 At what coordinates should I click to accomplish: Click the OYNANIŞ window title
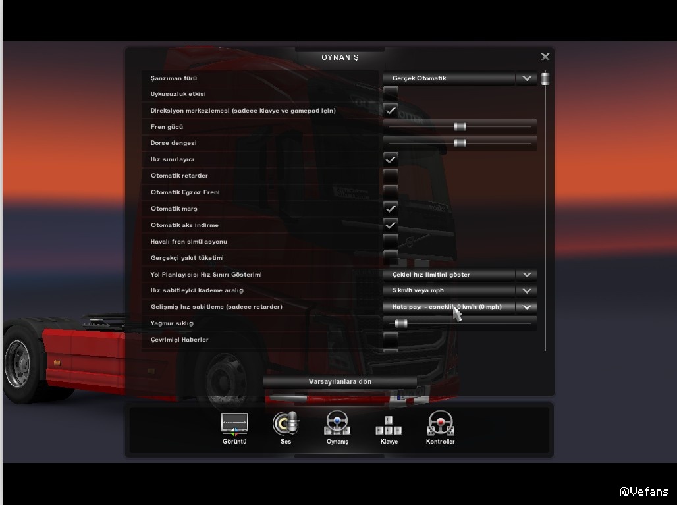[340, 57]
